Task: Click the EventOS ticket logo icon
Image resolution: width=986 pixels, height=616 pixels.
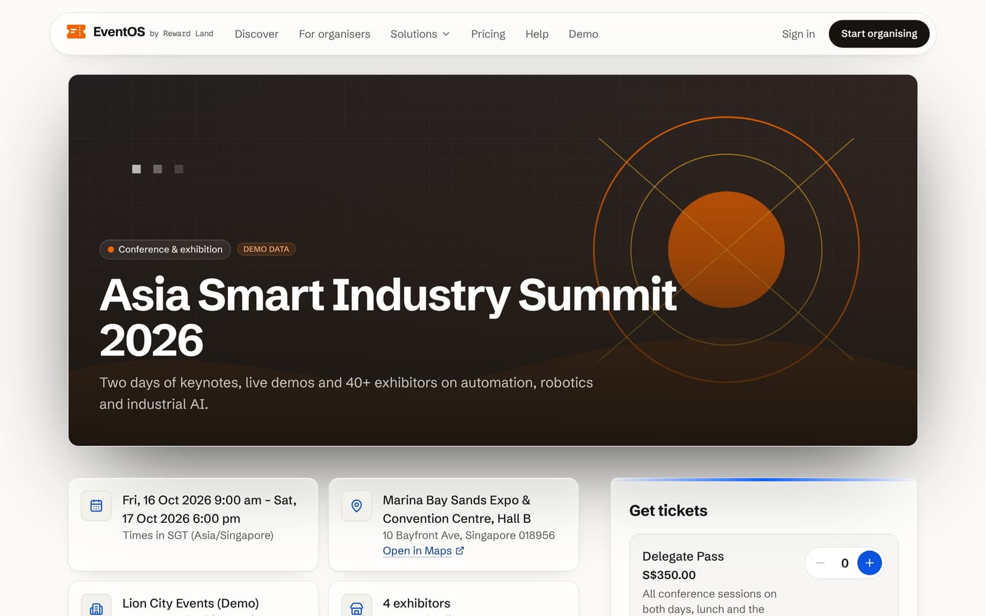Action: (76, 31)
